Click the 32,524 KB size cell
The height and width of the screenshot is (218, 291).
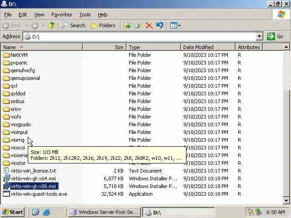pos(112,194)
